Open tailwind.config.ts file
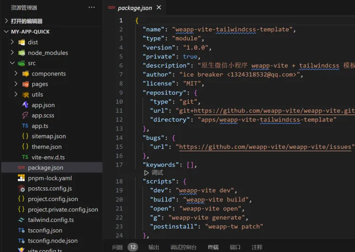Image resolution: width=355 pixels, height=252 pixels. (51, 220)
